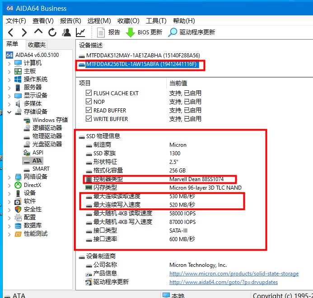Expand the 主板 tree node arrow
The image size is (313, 298).
[9, 72]
